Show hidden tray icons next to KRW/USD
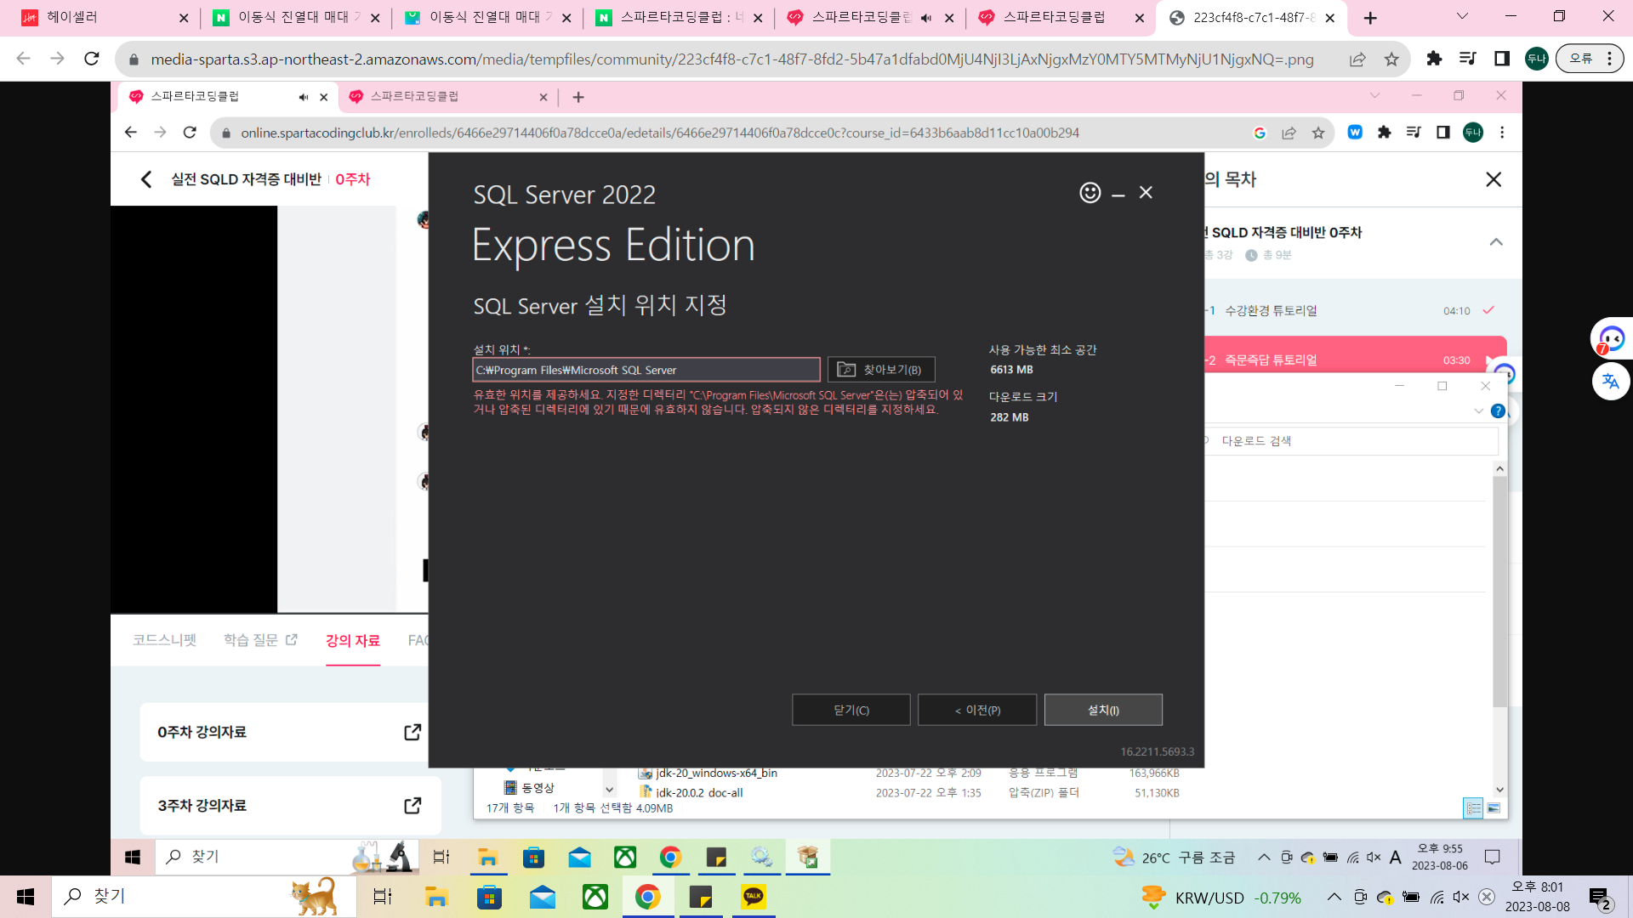Image resolution: width=1633 pixels, height=918 pixels. coord(1334,897)
